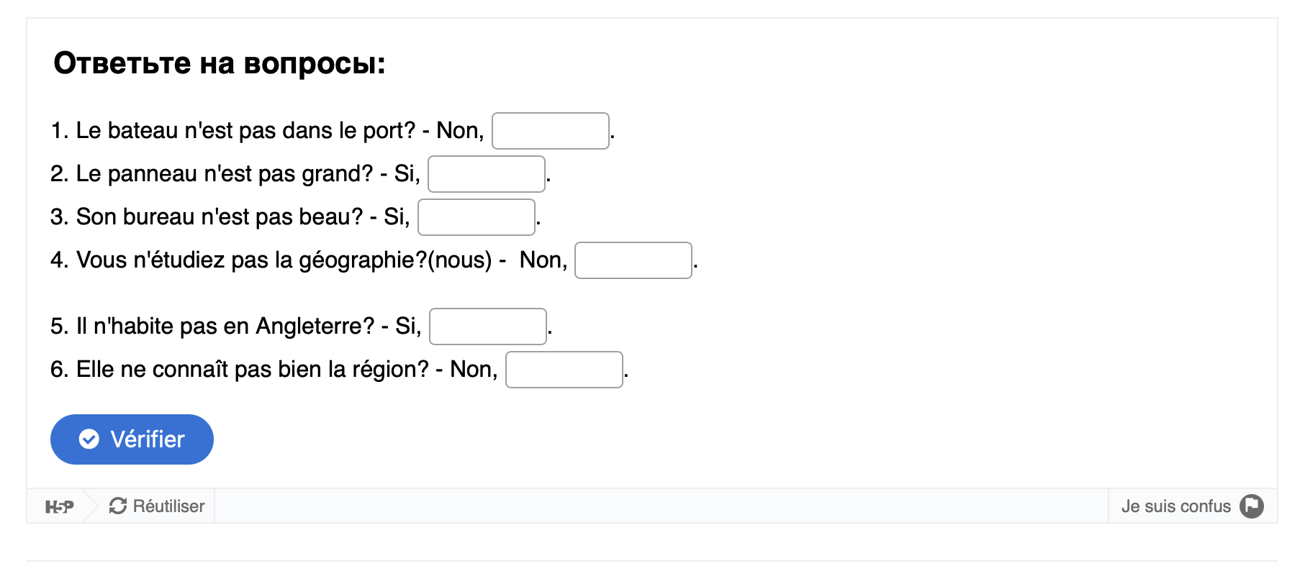Click the answer field for the géographie question
Image resolution: width=1300 pixels, height=584 pixels.
(633, 260)
